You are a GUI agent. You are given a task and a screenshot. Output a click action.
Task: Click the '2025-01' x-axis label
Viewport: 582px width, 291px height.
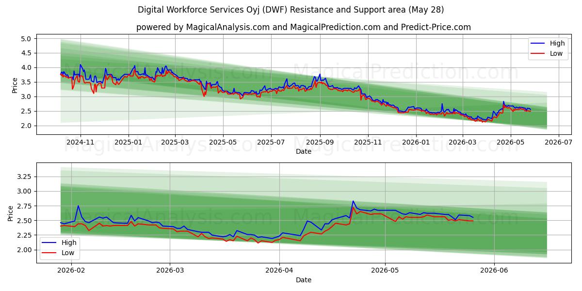pos(129,143)
